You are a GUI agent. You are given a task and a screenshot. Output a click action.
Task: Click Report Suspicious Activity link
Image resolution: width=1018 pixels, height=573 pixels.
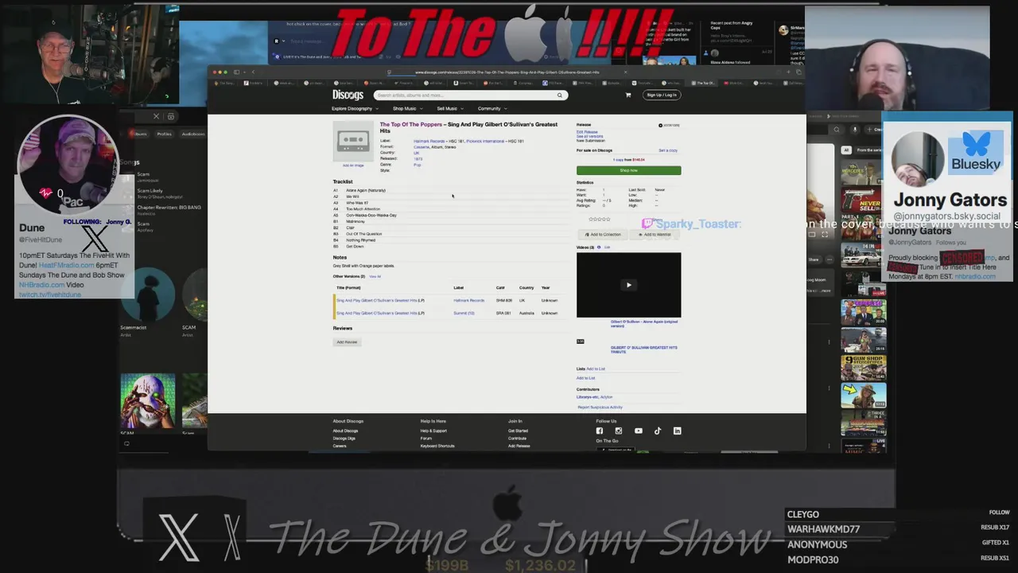[600, 407]
